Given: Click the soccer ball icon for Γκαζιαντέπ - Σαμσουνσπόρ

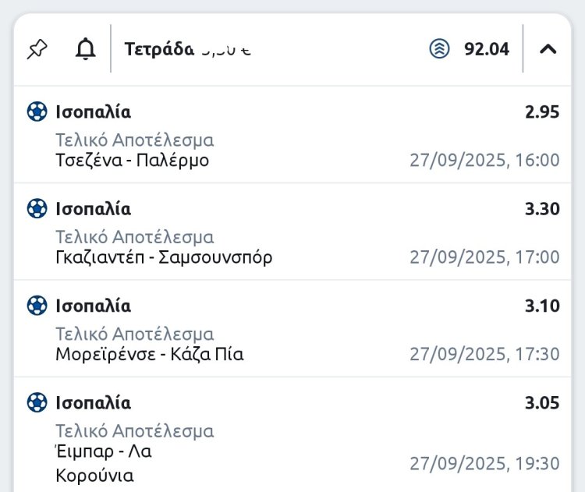Looking at the screenshot, I should 37,208.
